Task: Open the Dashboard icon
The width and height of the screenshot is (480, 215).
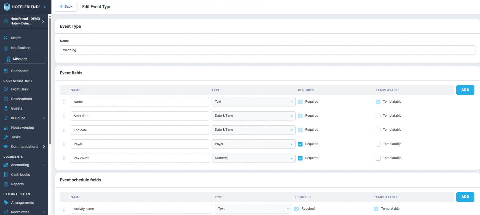Action: coord(6,71)
